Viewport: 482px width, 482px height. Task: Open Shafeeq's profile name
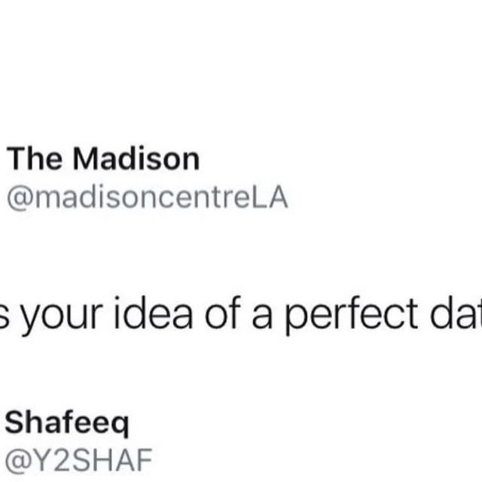point(67,423)
